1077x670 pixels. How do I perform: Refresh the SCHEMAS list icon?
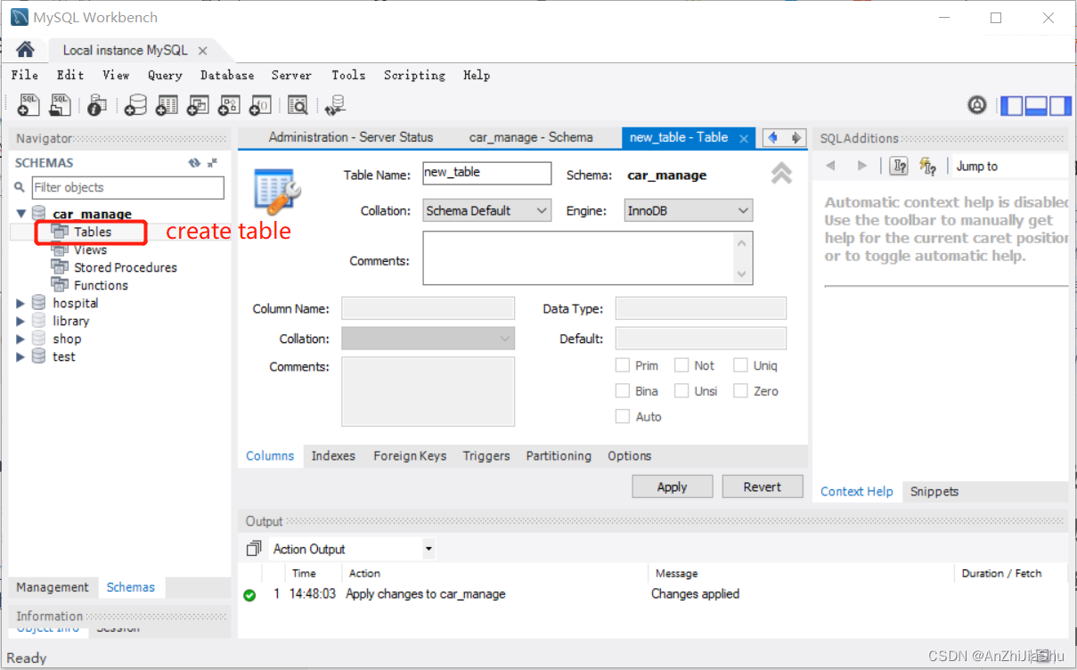click(194, 163)
